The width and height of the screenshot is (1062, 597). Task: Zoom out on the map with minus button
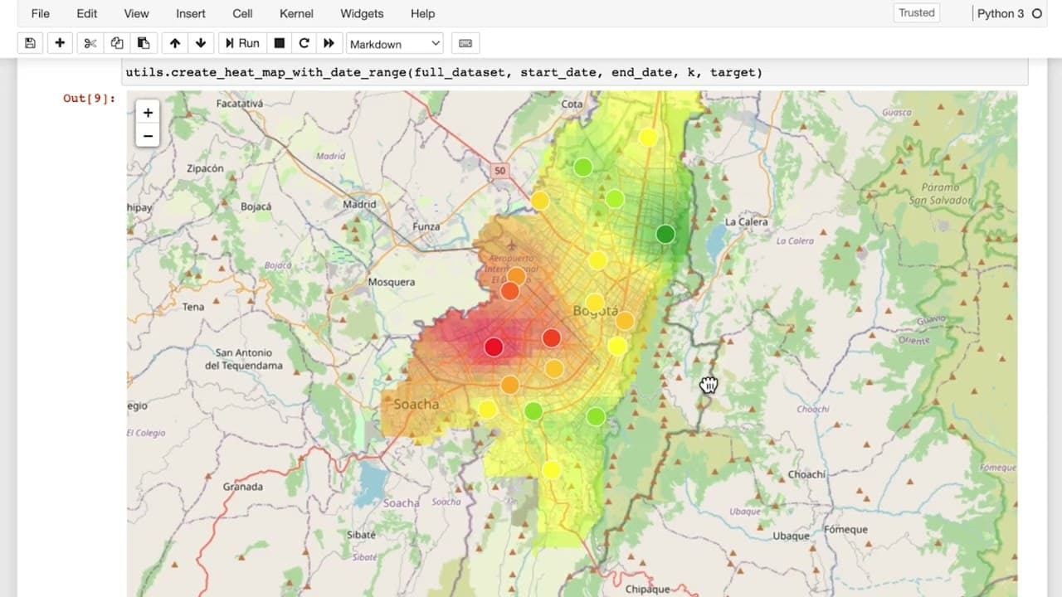148,135
